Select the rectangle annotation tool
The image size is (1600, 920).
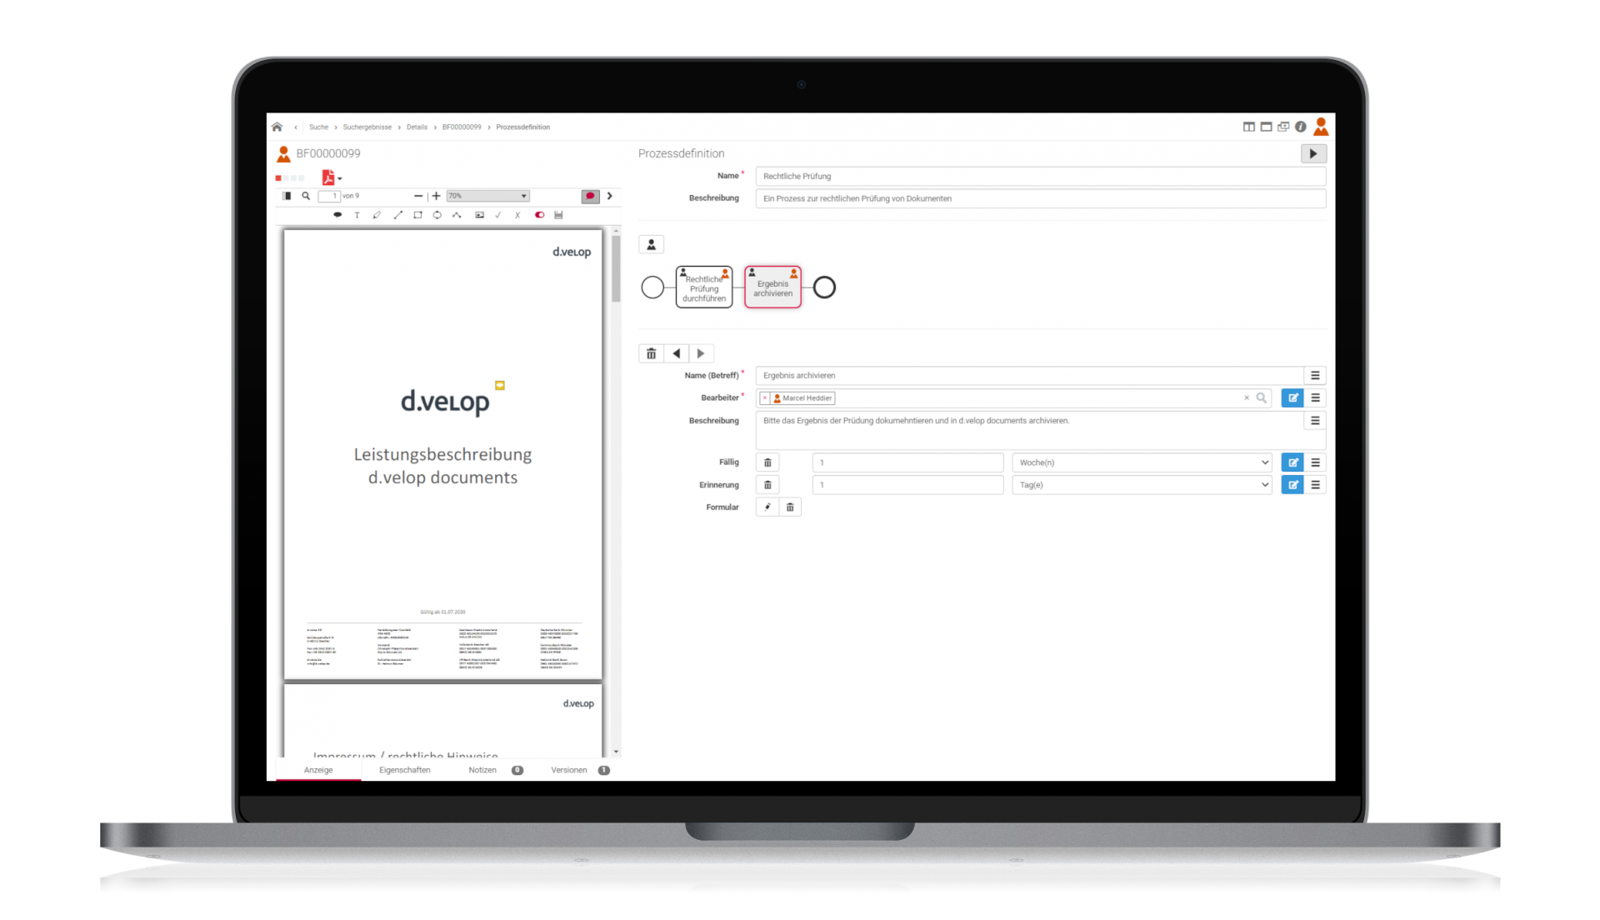(417, 215)
